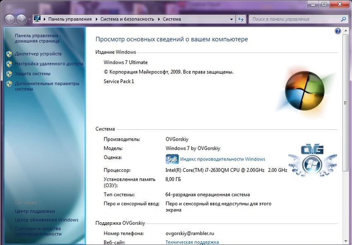This screenshot has width=352, height=245.
Task: Open Центр обновления Windows link
Action: (47, 220)
